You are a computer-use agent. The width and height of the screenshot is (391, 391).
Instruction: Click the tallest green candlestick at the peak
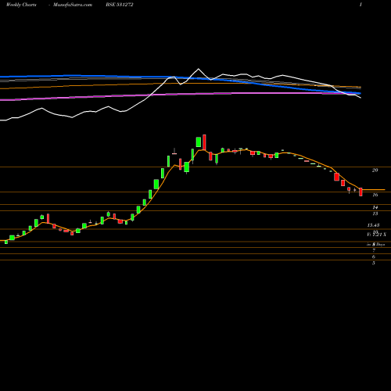click(x=199, y=142)
